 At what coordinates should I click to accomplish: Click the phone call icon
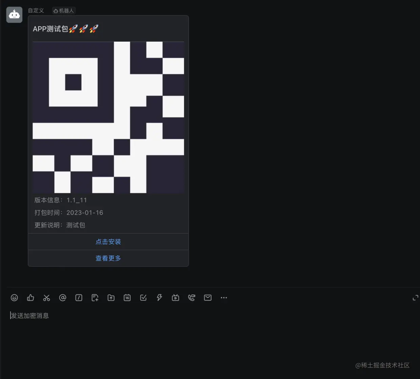[192, 298]
